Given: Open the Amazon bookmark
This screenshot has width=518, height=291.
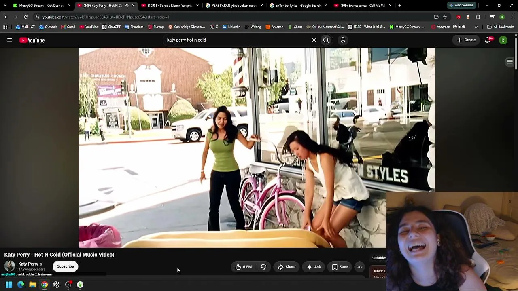Looking at the screenshot, I should [274, 27].
